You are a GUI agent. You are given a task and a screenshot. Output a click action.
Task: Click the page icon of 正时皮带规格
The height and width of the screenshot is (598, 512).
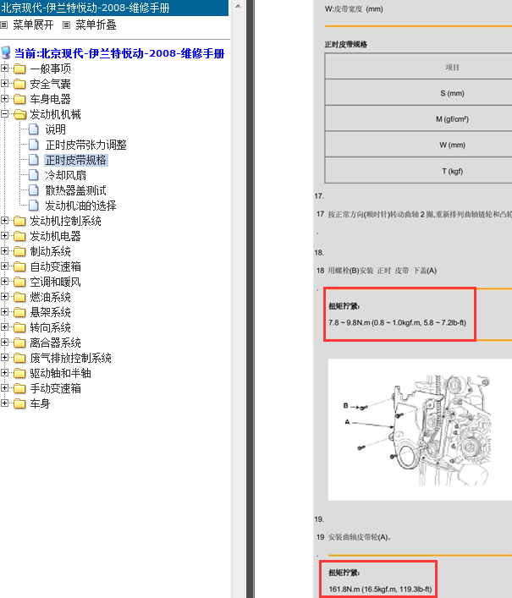click(x=34, y=160)
